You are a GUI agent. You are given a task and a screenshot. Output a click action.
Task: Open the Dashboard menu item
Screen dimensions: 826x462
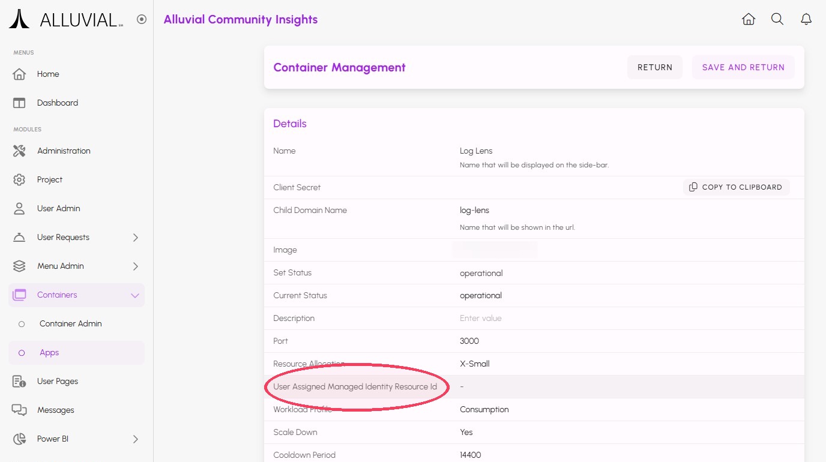click(77, 103)
